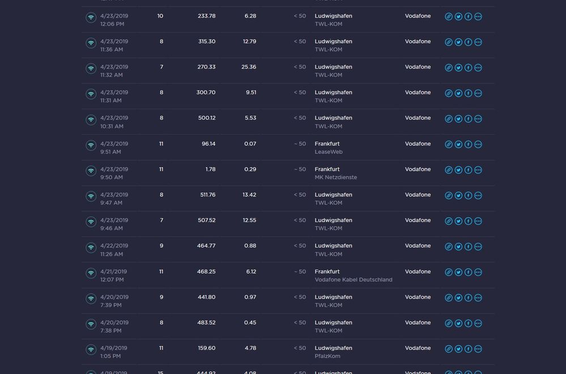Copy link of the 4/22/2019 11:26 AM result
Image resolution: width=566 pixels, height=374 pixels.
(x=449, y=246)
